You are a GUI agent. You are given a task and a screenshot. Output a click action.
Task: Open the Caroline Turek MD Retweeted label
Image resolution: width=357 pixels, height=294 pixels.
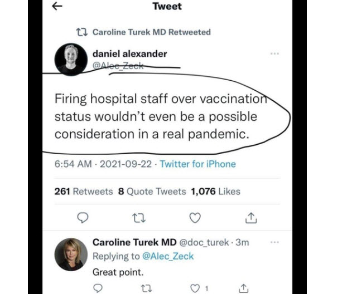coord(151,32)
